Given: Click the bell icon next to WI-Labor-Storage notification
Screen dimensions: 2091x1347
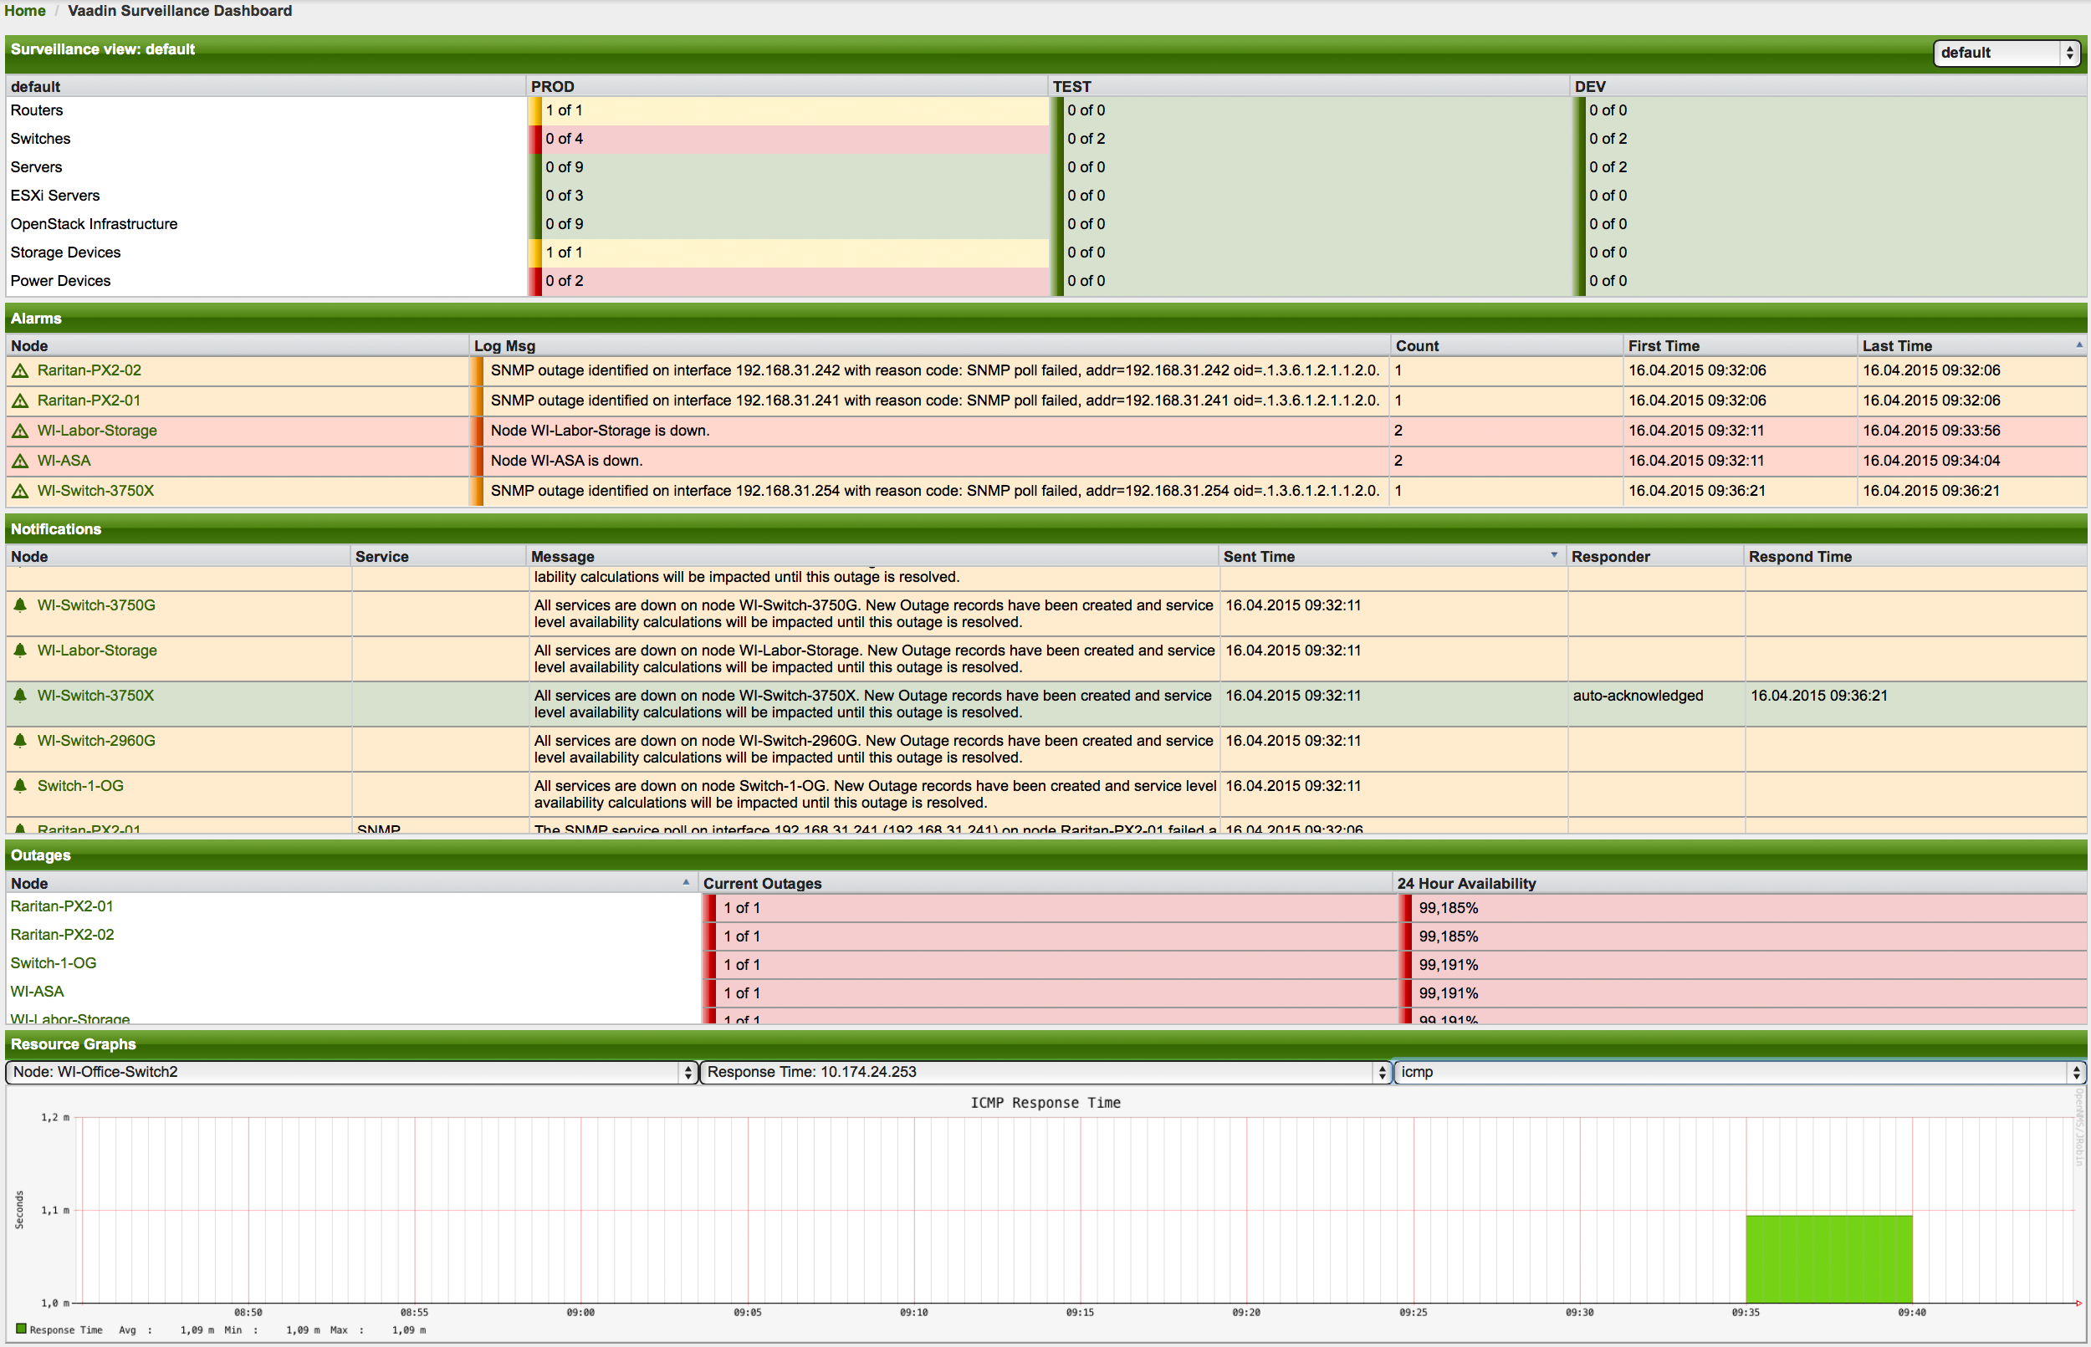Looking at the screenshot, I should point(20,650).
